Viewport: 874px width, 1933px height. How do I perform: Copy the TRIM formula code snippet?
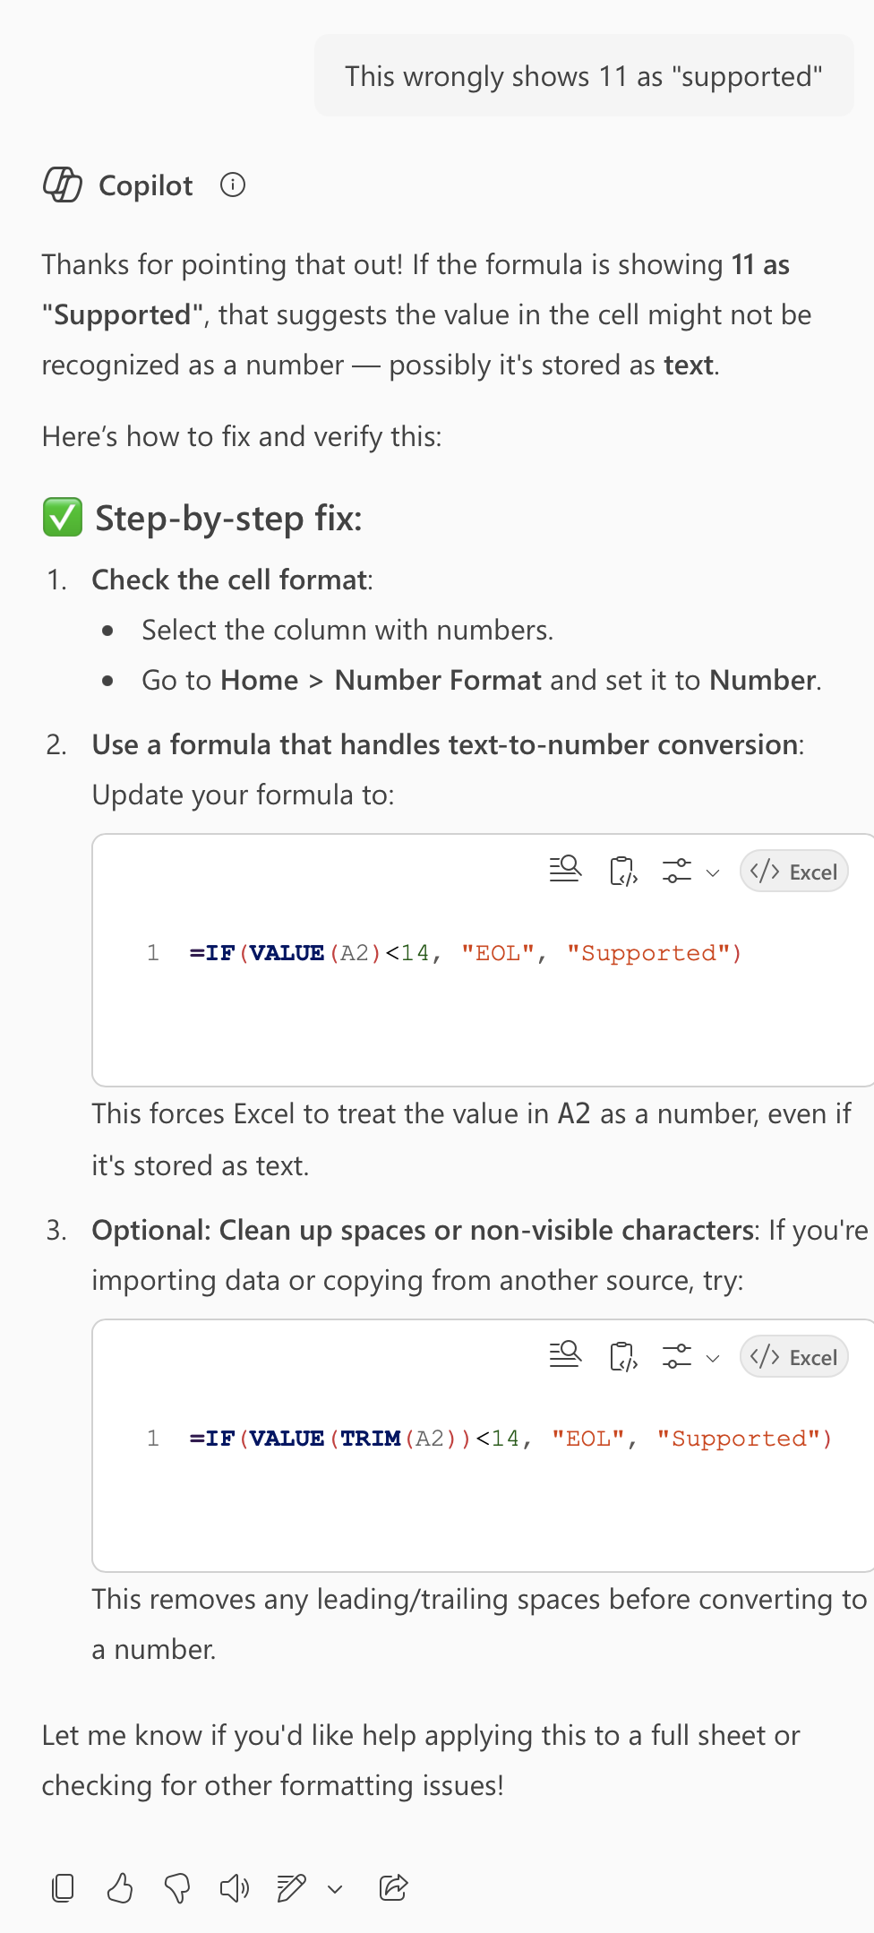point(623,1357)
